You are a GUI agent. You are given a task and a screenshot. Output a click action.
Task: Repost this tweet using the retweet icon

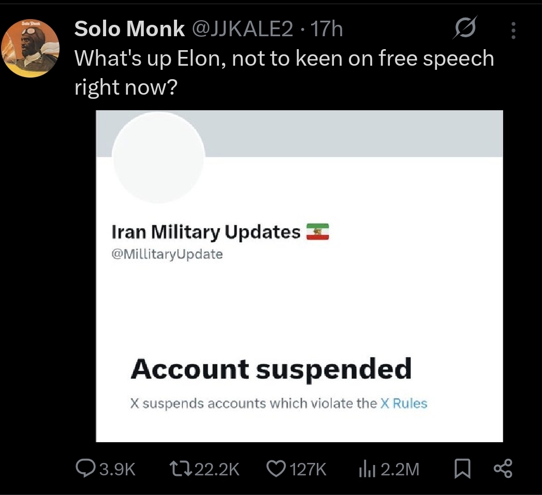pos(179,469)
